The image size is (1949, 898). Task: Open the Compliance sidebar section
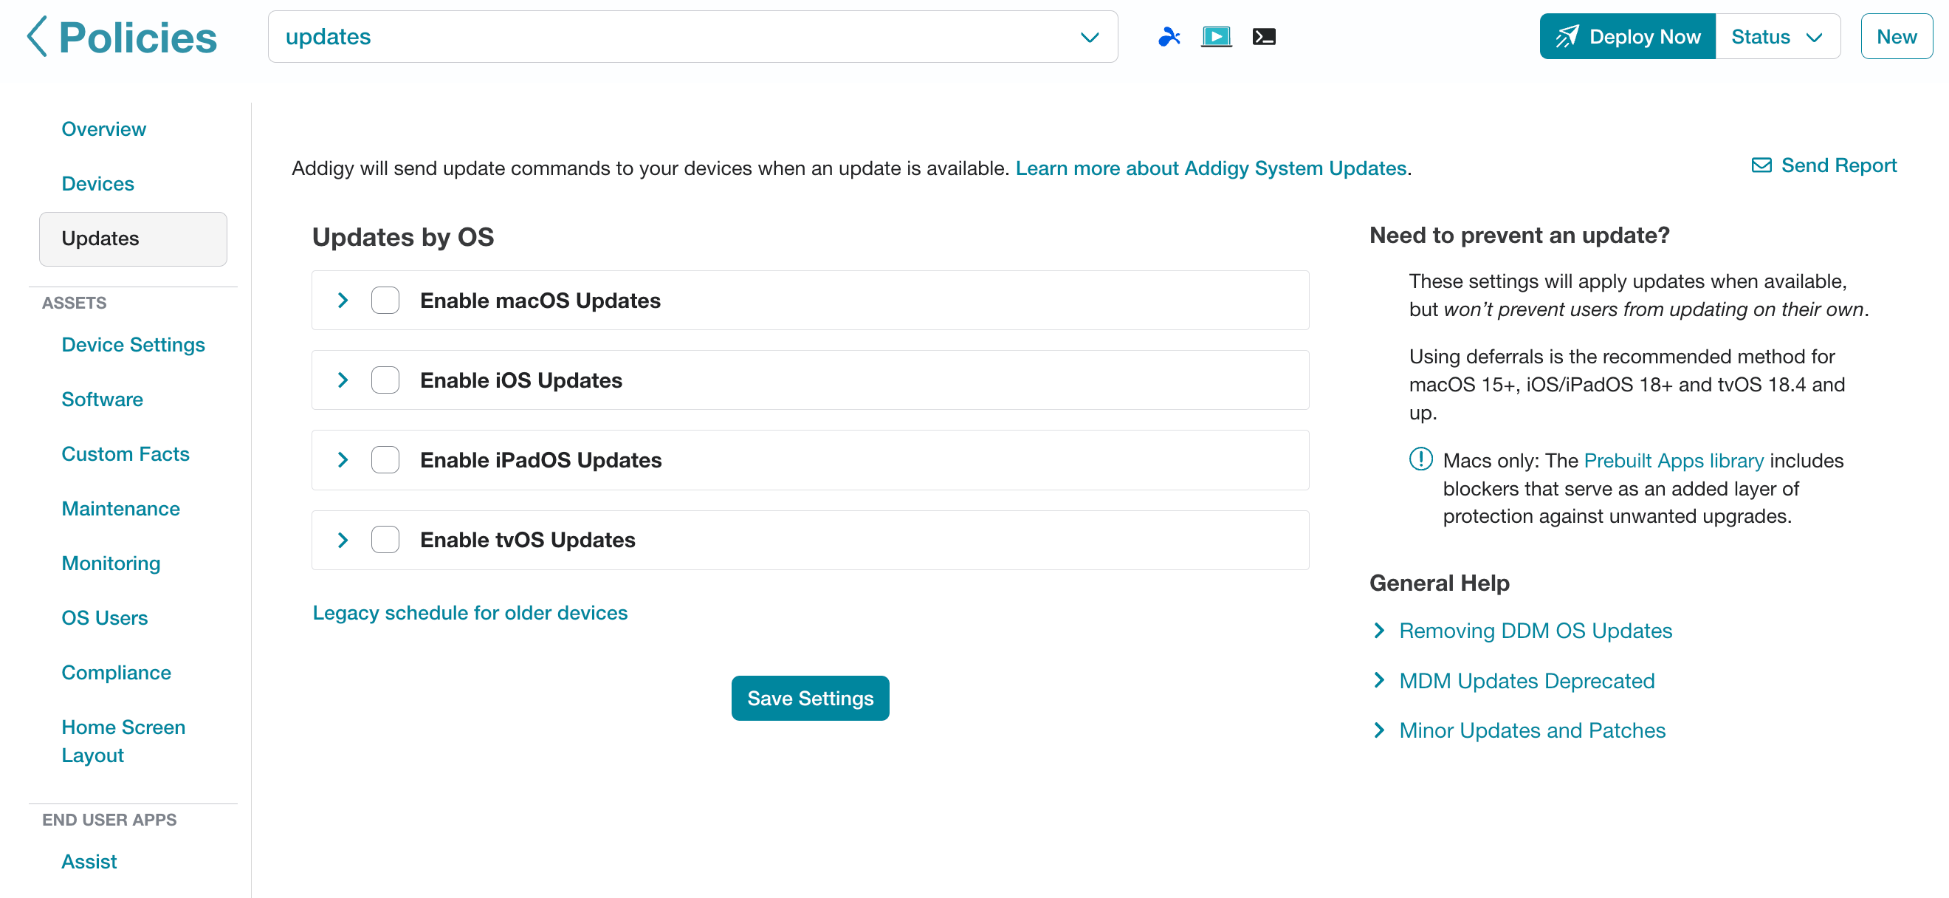116,673
